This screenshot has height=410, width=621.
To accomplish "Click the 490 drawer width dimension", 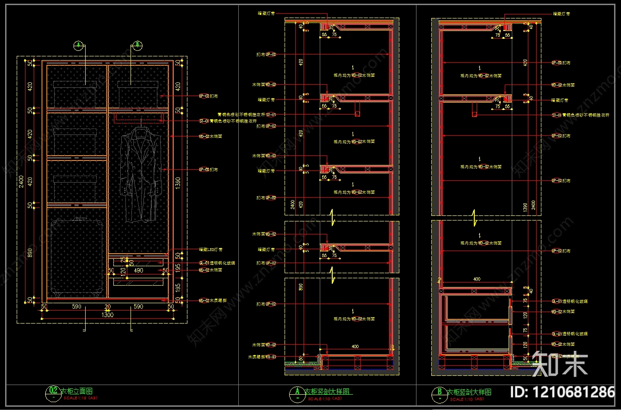I will [138, 270].
